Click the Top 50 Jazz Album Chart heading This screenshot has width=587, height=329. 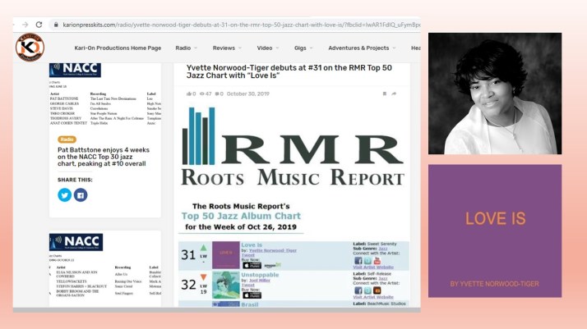[241, 216]
